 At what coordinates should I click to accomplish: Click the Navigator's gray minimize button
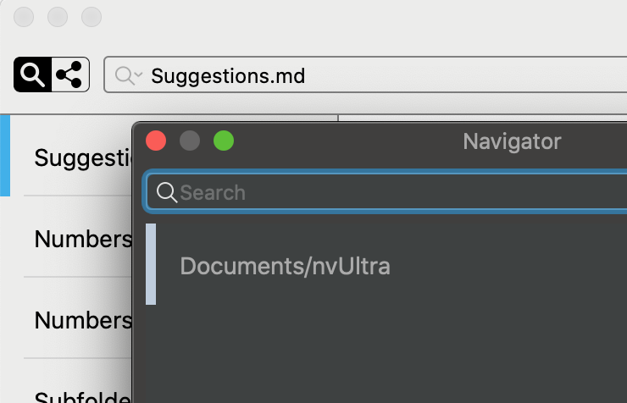tap(190, 141)
